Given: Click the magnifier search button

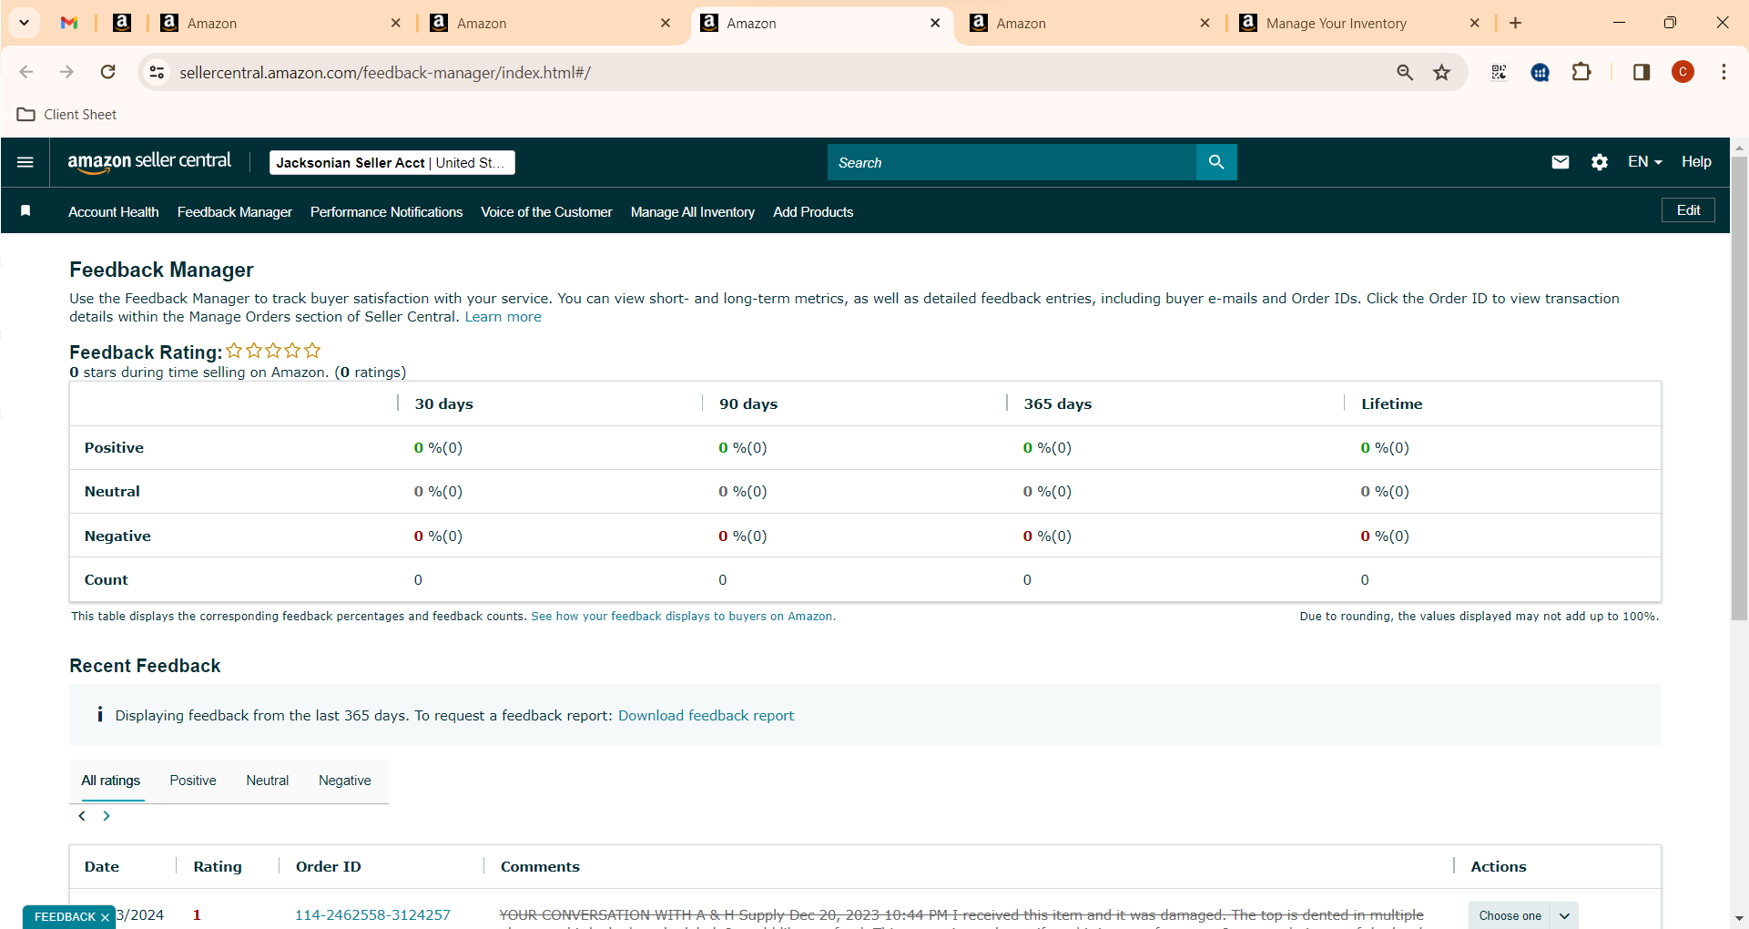Looking at the screenshot, I should pyautogui.click(x=1216, y=162).
